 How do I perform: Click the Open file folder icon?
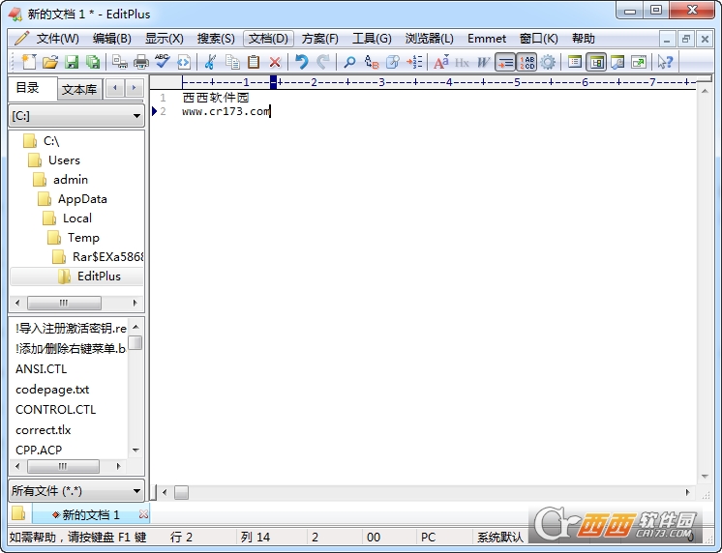[x=50, y=62]
